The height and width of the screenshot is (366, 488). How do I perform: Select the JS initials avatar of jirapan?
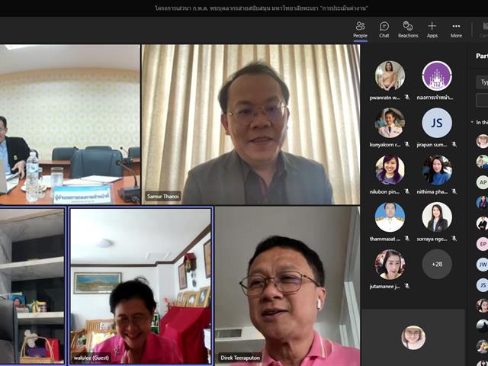click(x=437, y=123)
